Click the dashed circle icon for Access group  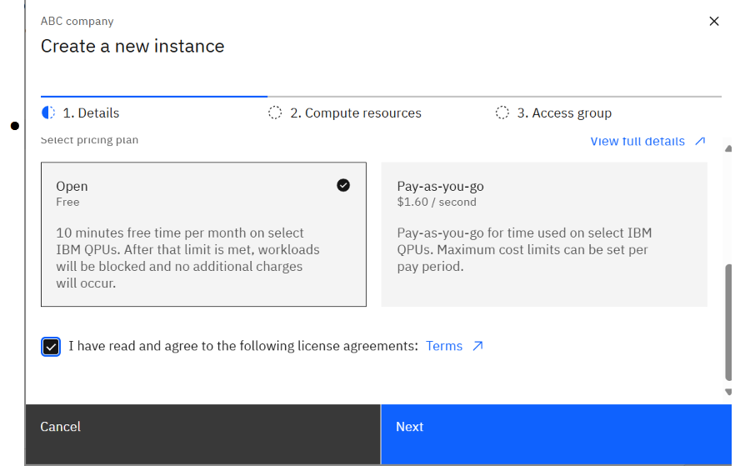(502, 113)
